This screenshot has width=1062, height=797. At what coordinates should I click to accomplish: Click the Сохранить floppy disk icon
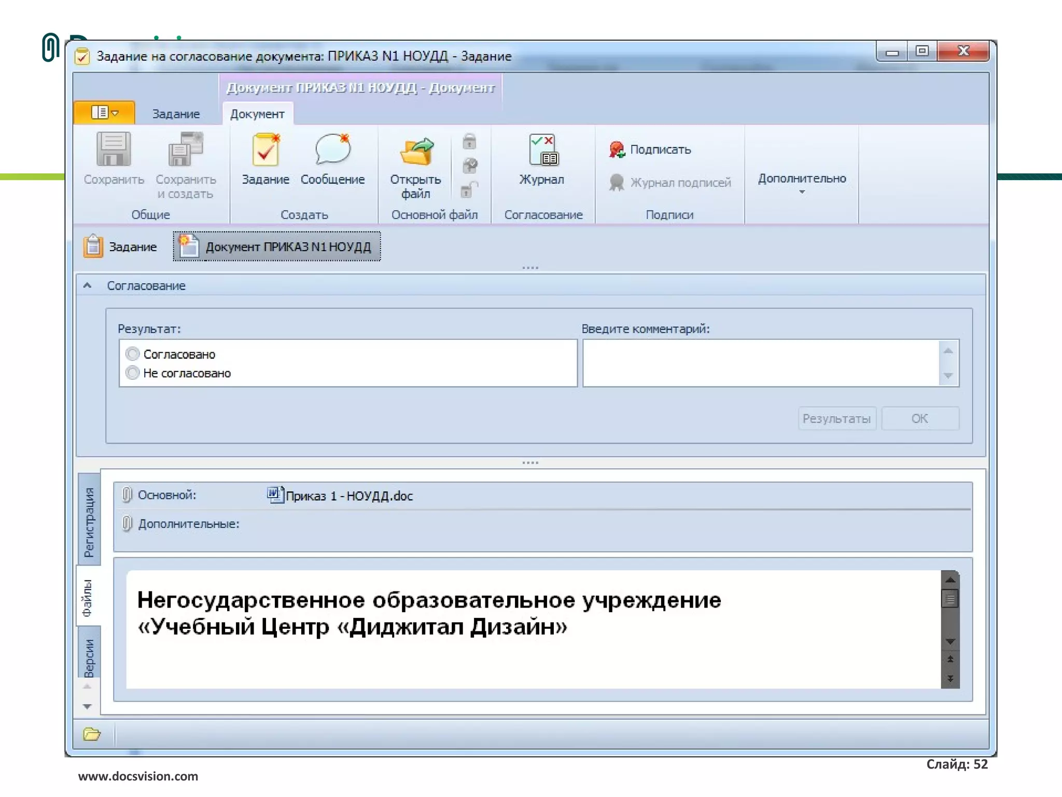click(x=113, y=149)
